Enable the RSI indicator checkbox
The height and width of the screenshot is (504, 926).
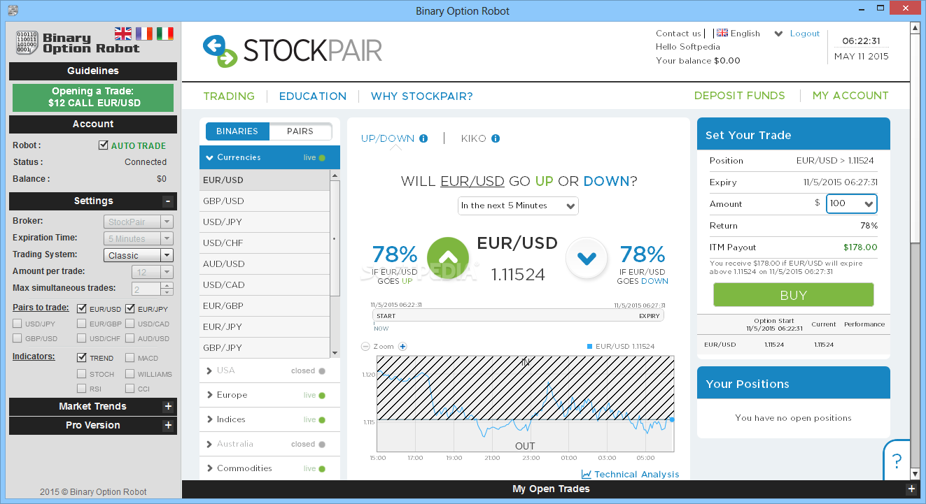point(82,389)
